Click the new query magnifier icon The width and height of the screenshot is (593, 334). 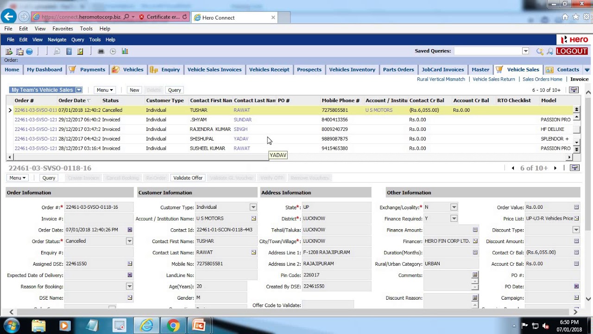pos(540,51)
